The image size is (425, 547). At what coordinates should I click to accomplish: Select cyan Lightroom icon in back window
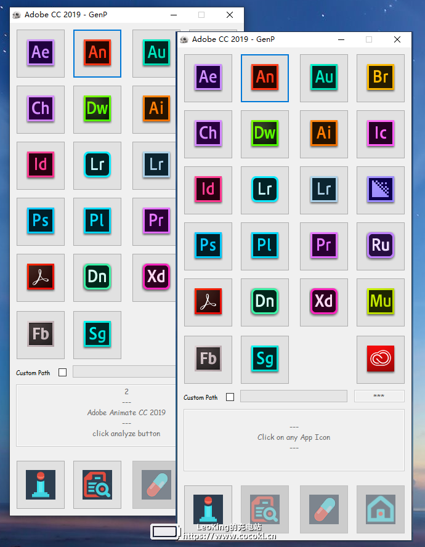[97, 166]
